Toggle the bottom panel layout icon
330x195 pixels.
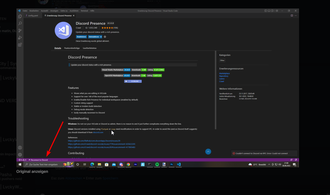point(269,11)
